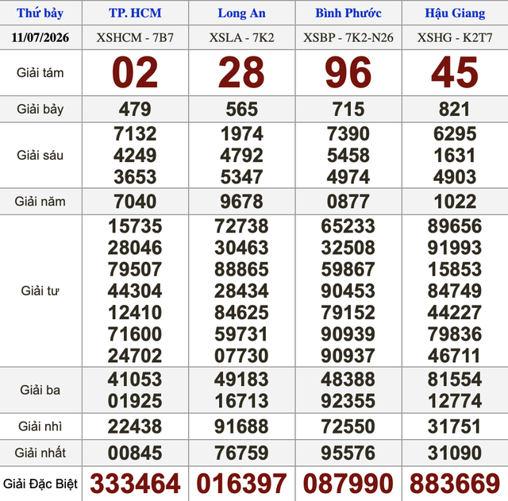Select the XSBP - 7K2-N26 code
This screenshot has width=508, height=501.
348,37
